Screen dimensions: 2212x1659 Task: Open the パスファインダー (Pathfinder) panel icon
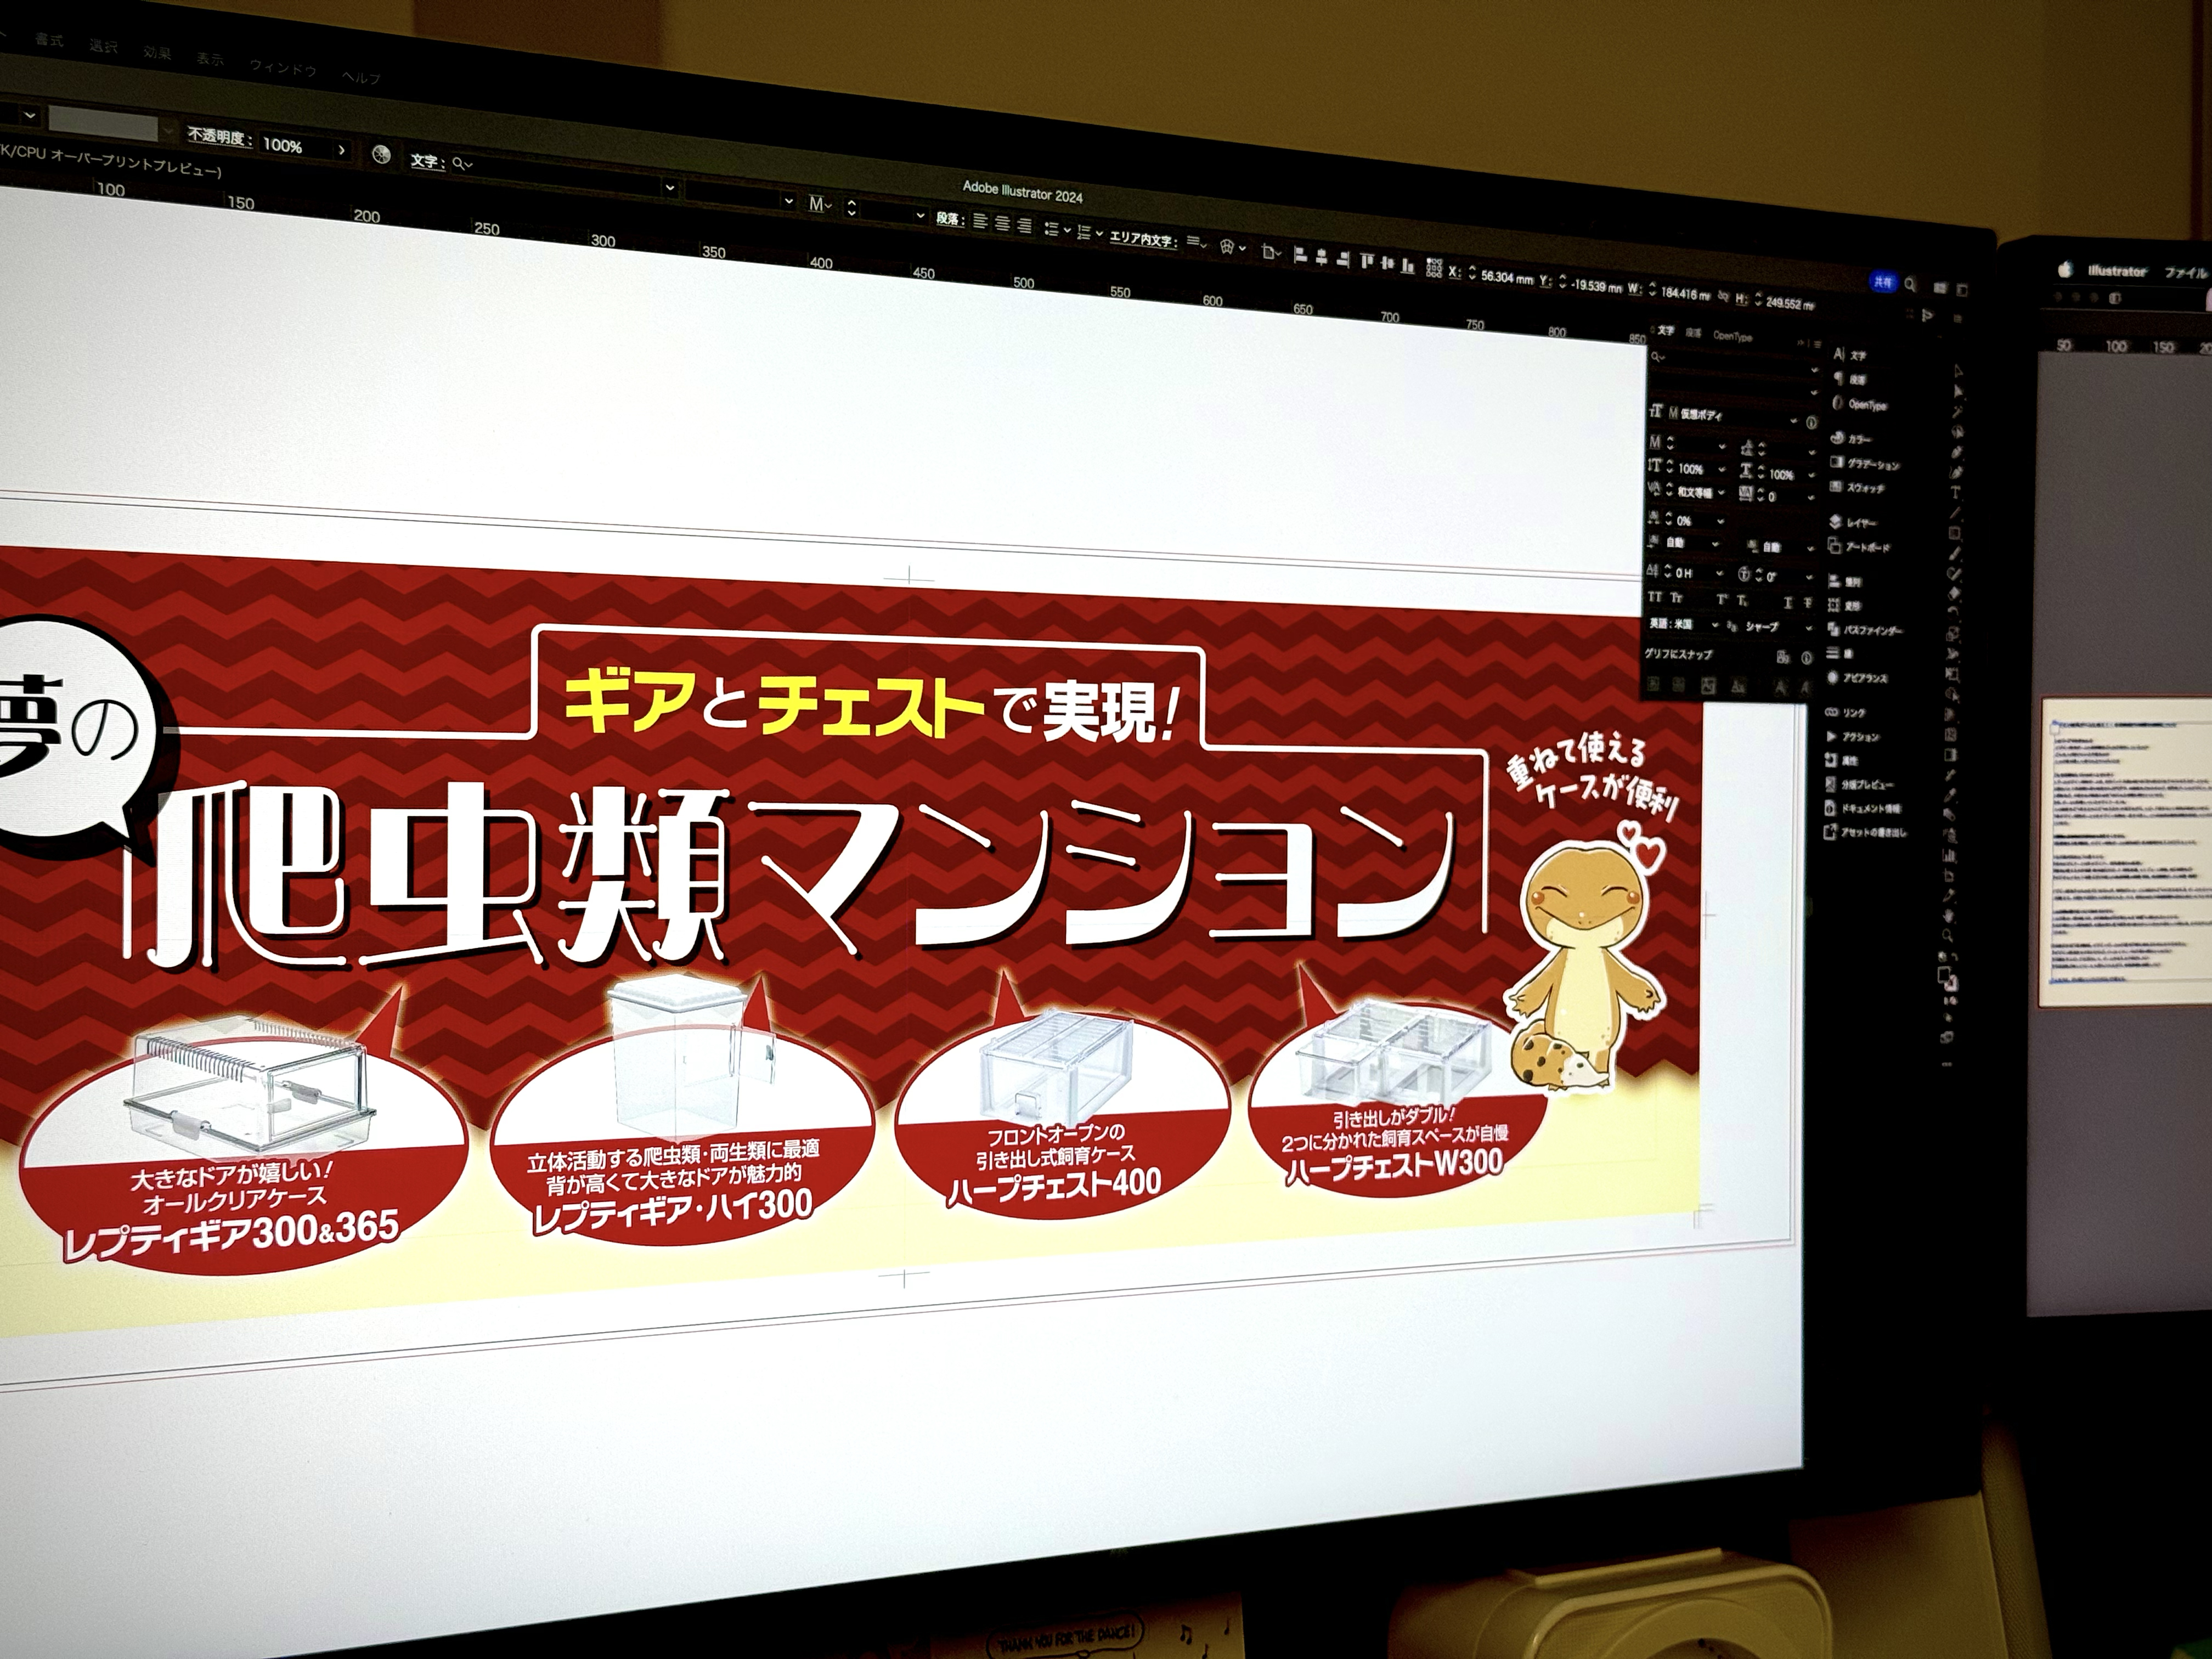(1834, 628)
